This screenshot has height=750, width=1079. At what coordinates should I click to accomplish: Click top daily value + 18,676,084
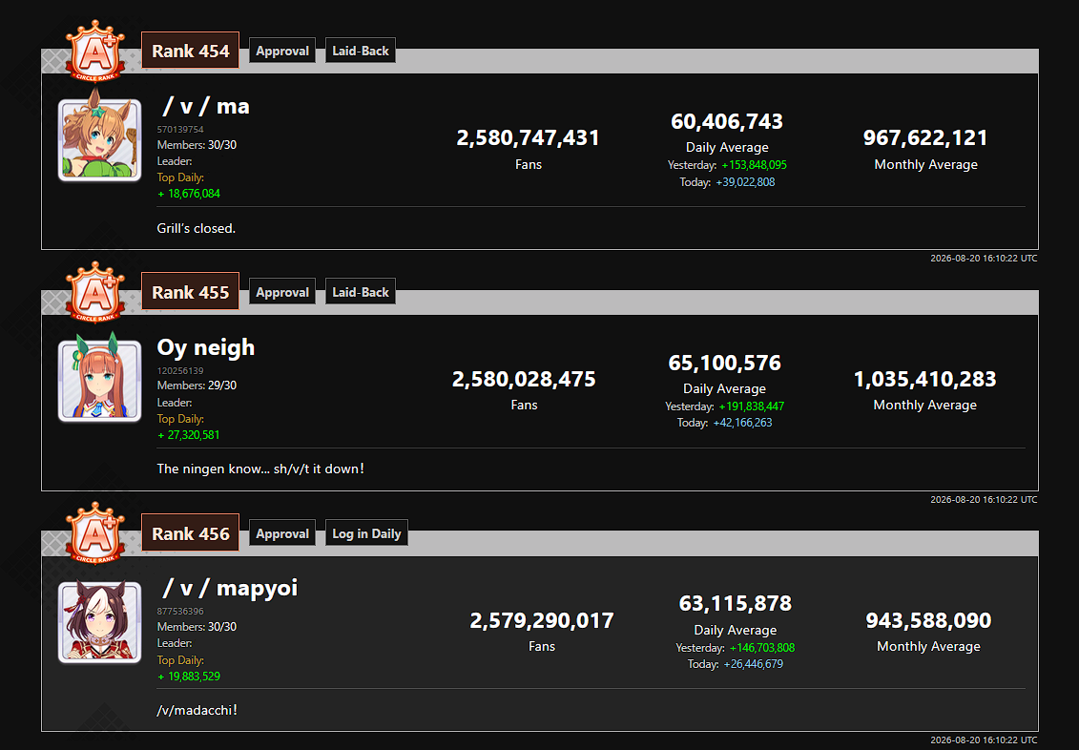tap(189, 194)
